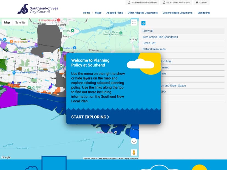The width and height of the screenshot is (227, 170).
Task: Click the map camera pan control icon
Action: click(x=134, y=141)
